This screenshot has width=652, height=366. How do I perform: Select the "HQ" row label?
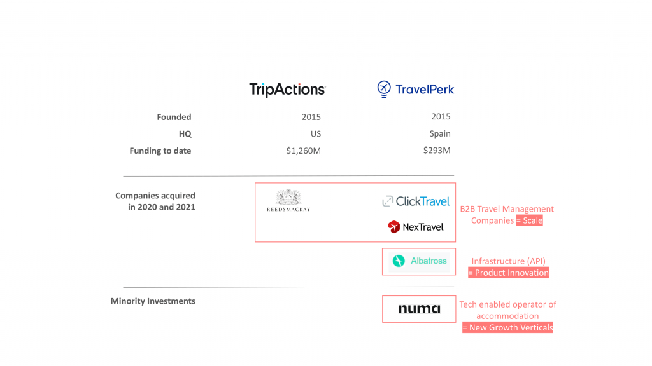(185, 134)
